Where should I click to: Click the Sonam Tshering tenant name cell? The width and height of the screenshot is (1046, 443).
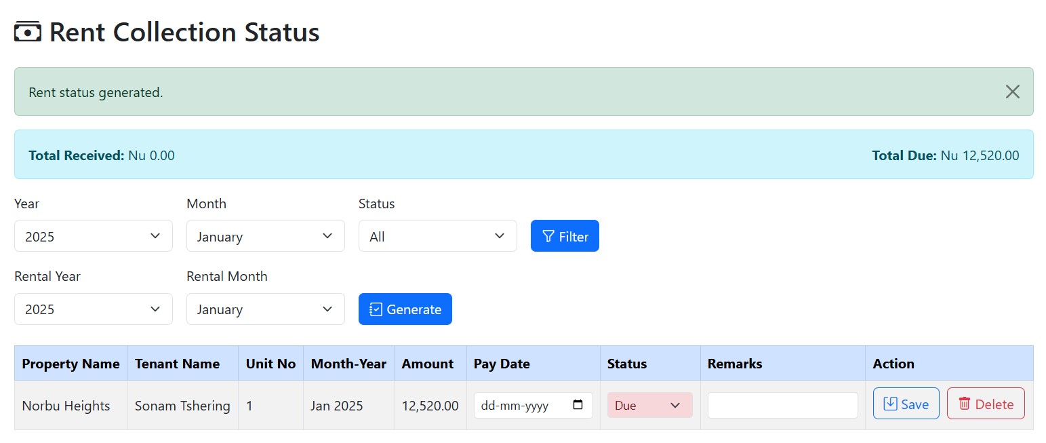(182, 406)
